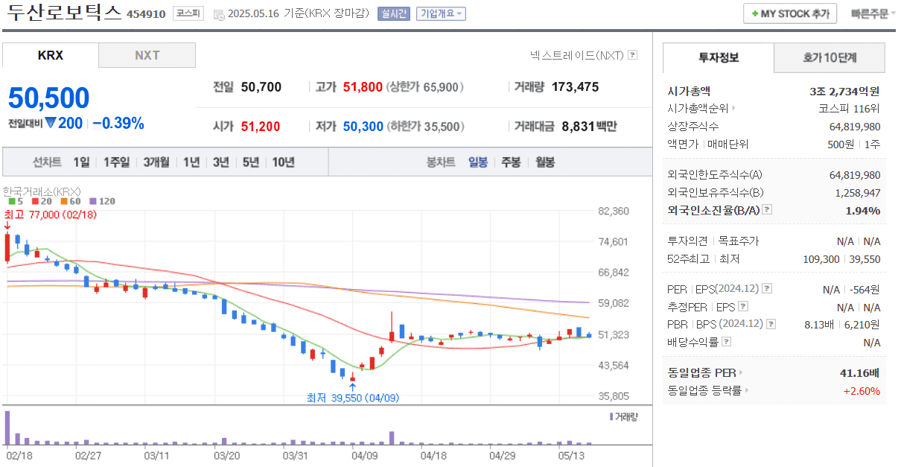Image resolution: width=901 pixels, height=467 pixels.
Task: Select the 3개월 line chart period
Action: pyautogui.click(x=156, y=162)
